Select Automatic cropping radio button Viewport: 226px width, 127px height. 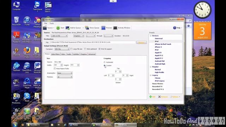pos(105,62)
